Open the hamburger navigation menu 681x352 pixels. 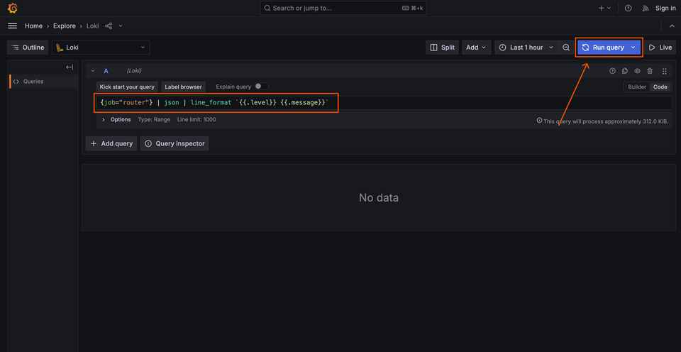pyautogui.click(x=13, y=26)
